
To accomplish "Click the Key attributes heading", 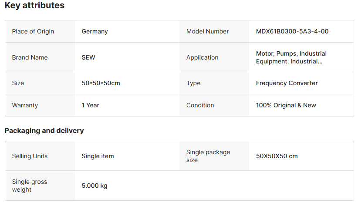I will pyautogui.click(x=34, y=6).
